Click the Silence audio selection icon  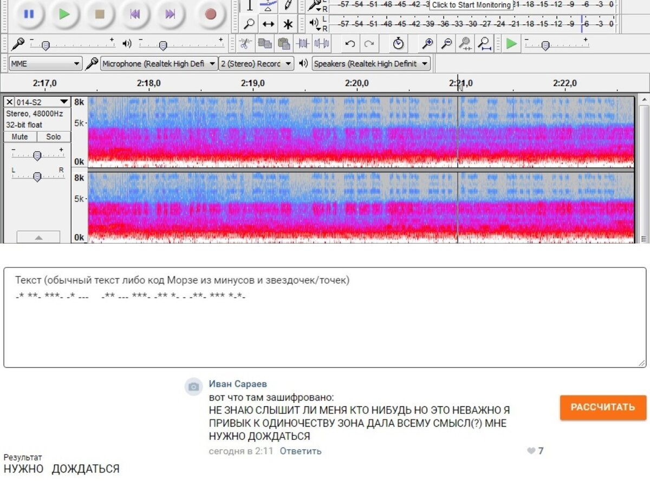322,43
